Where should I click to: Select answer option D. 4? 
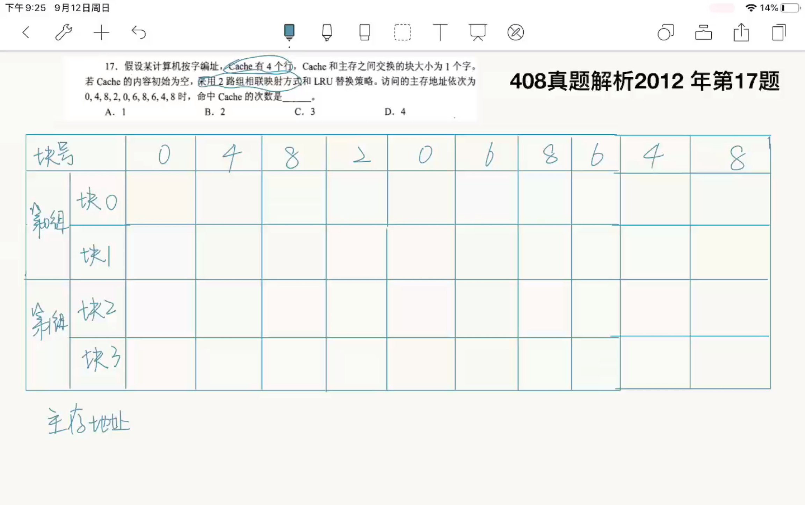(395, 112)
